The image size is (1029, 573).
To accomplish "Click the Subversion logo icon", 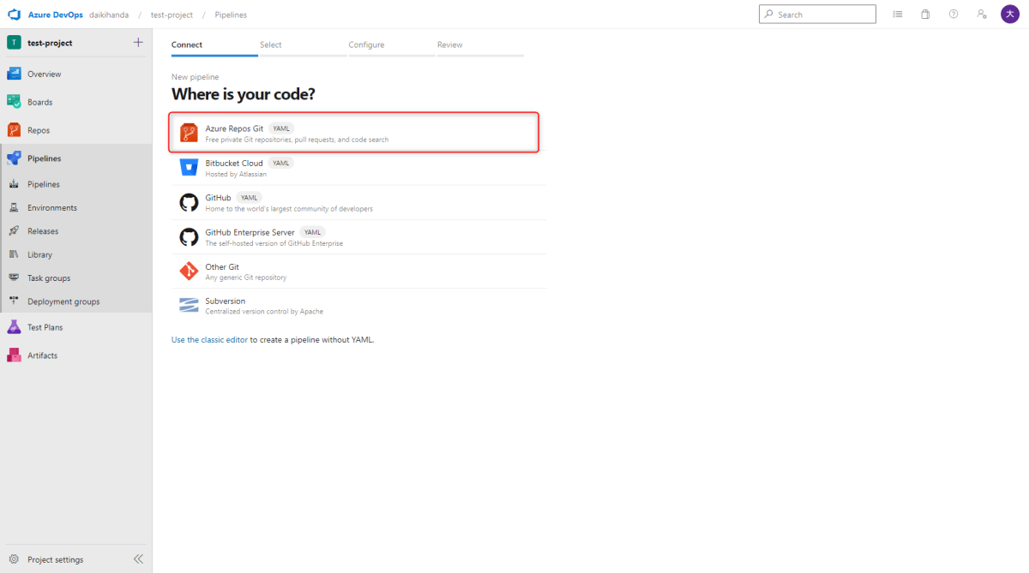I will tap(189, 306).
